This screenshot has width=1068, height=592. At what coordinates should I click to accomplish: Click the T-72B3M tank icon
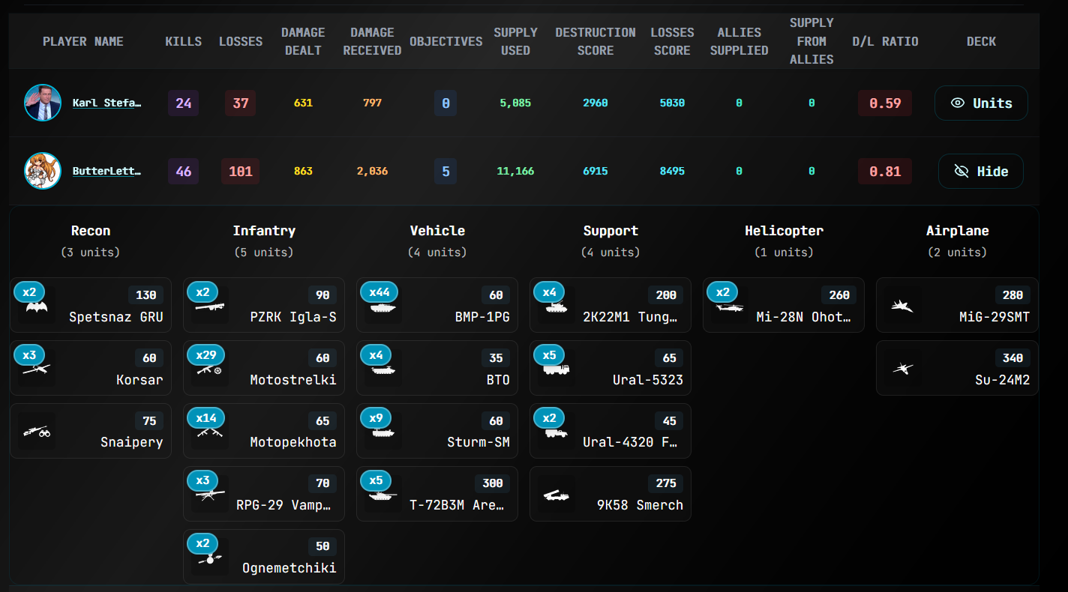click(383, 495)
